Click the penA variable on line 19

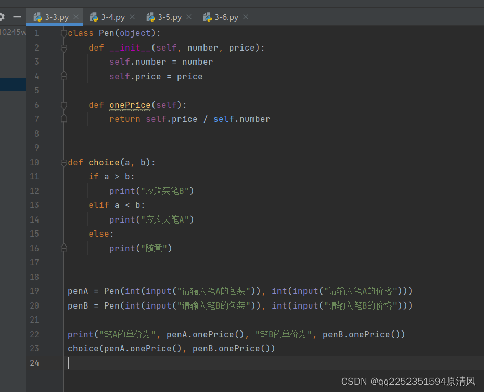tap(78, 291)
